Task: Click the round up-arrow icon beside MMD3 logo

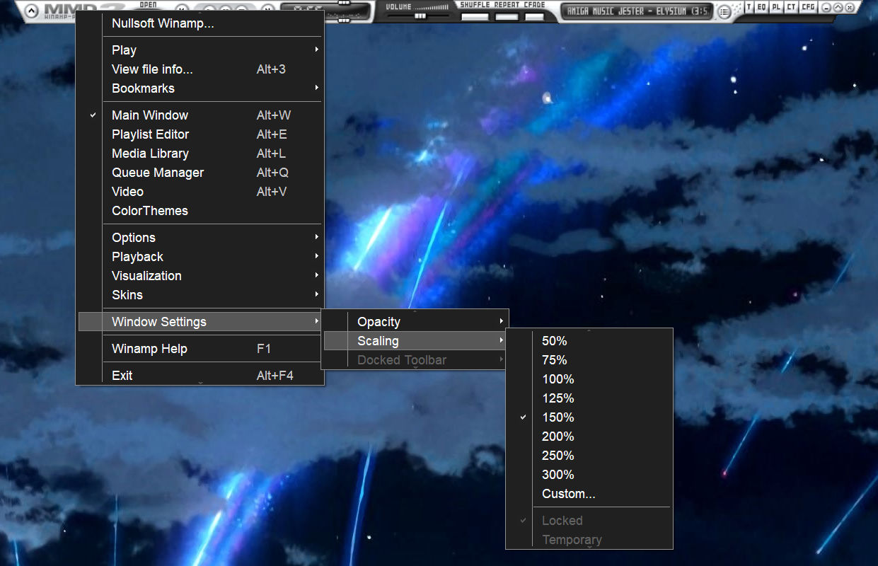Action: pos(32,11)
